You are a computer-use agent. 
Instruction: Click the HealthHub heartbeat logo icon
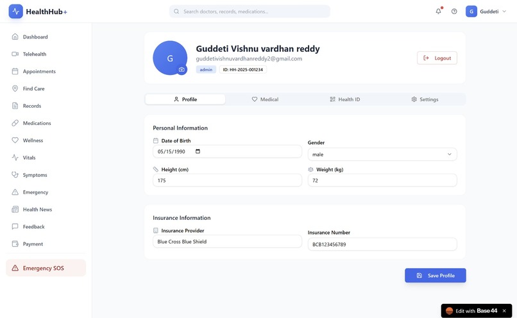tap(16, 12)
